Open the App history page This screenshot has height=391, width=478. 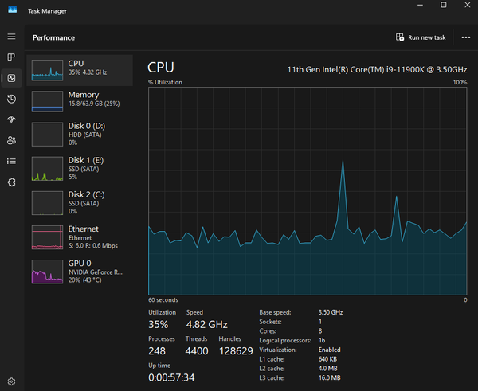click(11, 99)
